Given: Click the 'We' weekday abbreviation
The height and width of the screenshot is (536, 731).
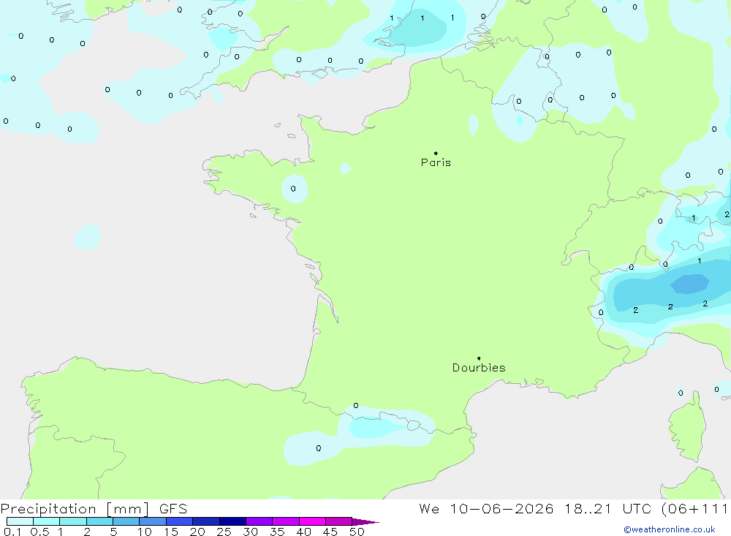Looking at the screenshot, I should pos(429,508).
